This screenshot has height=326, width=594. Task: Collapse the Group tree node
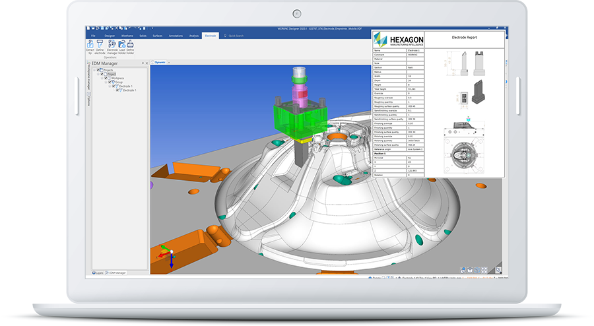pos(106,82)
